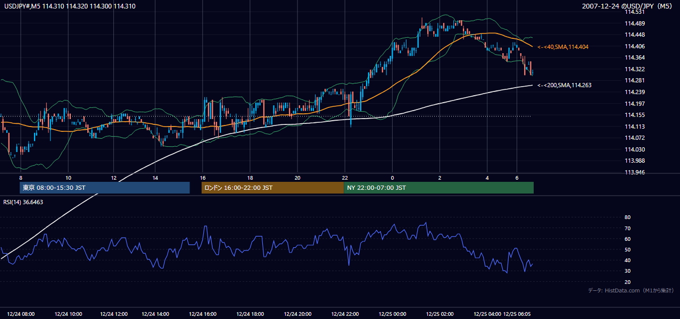680x319 pixels.
Task: Click hour marker 16 under the price chart
Action: coord(203,178)
